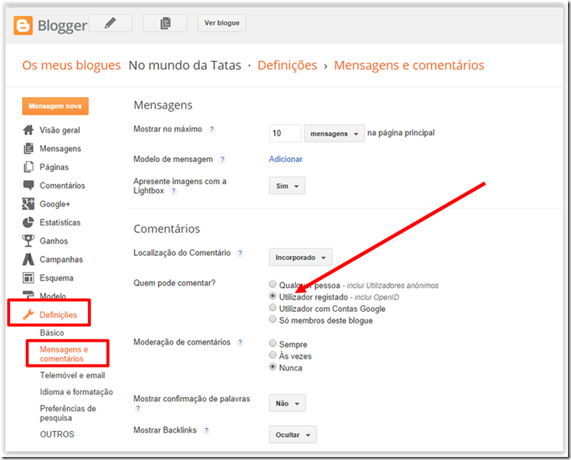Screen dimensions: 571x460
Task: Click help icon under Mostrar confirmação de palavras
Action: 137,408
